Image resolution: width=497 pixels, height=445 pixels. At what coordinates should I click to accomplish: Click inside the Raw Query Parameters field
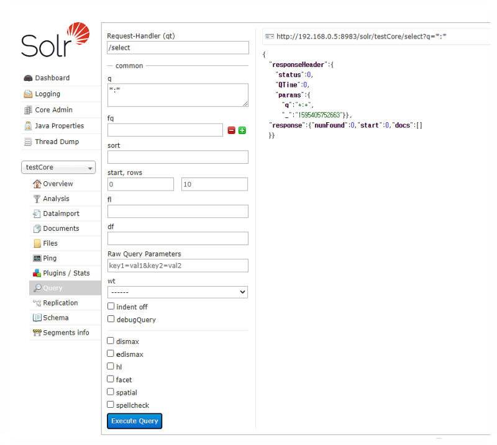pos(177,265)
